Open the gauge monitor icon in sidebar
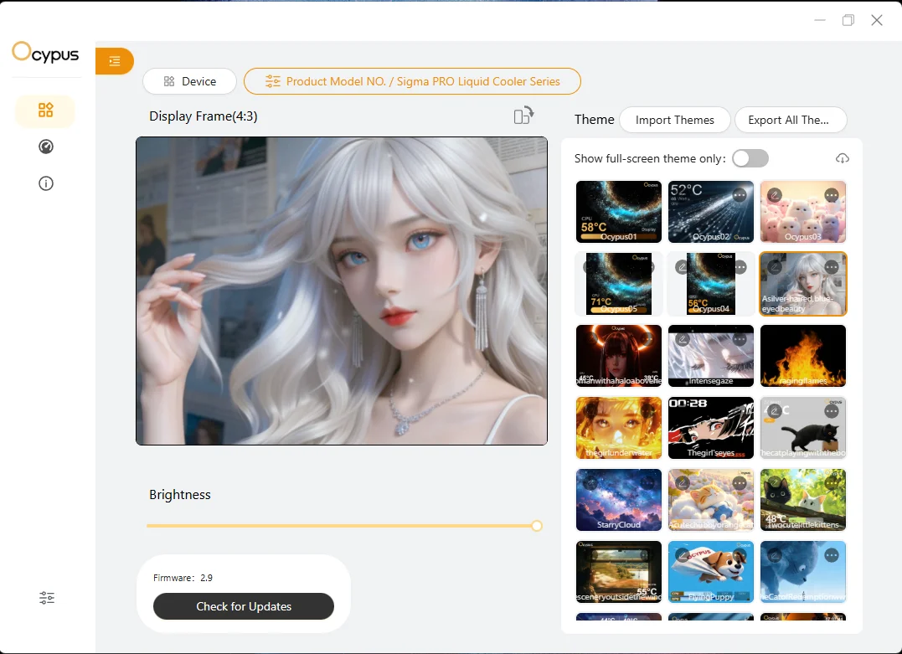This screenshot has width=902, height=654. [x=46, y=147]
